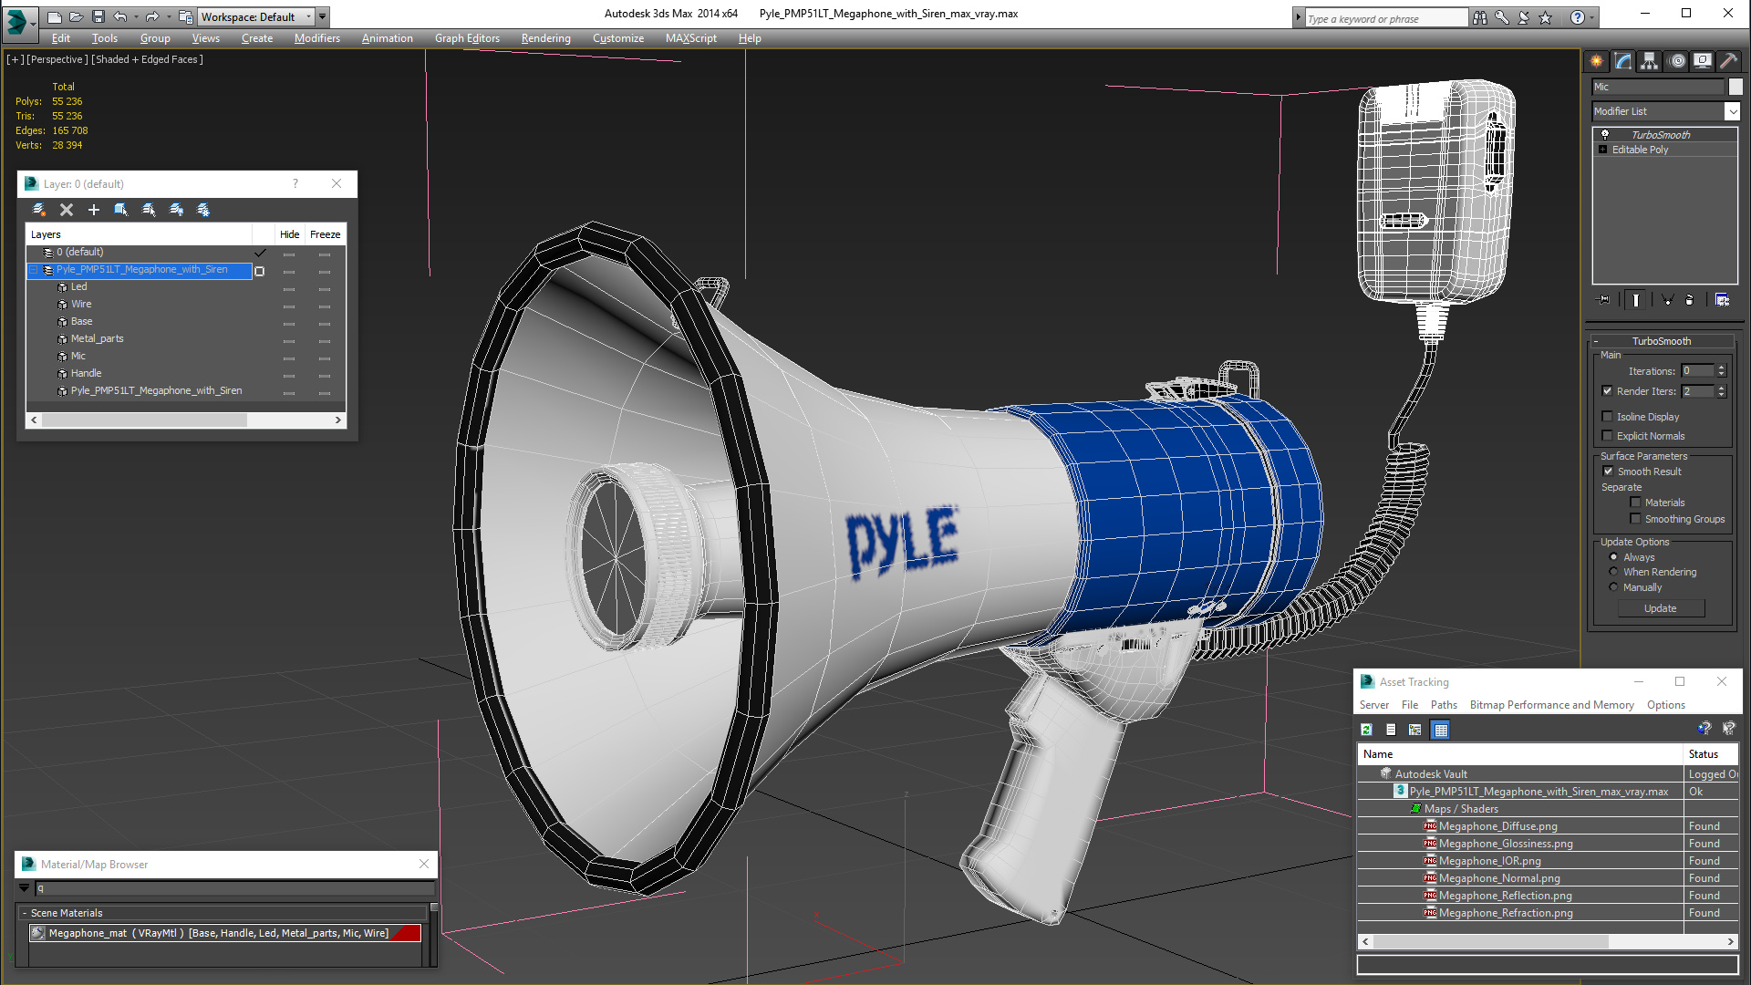Click the object color swatch next to Mic
Image resolution: width=1751 pixels, height=985 pixels.
[1735, 87]
